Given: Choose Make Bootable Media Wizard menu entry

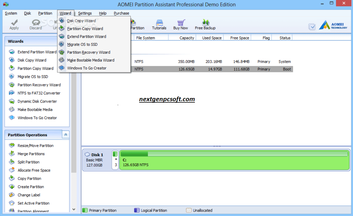Looking at the screenshot, I should (x=91, y=60).
